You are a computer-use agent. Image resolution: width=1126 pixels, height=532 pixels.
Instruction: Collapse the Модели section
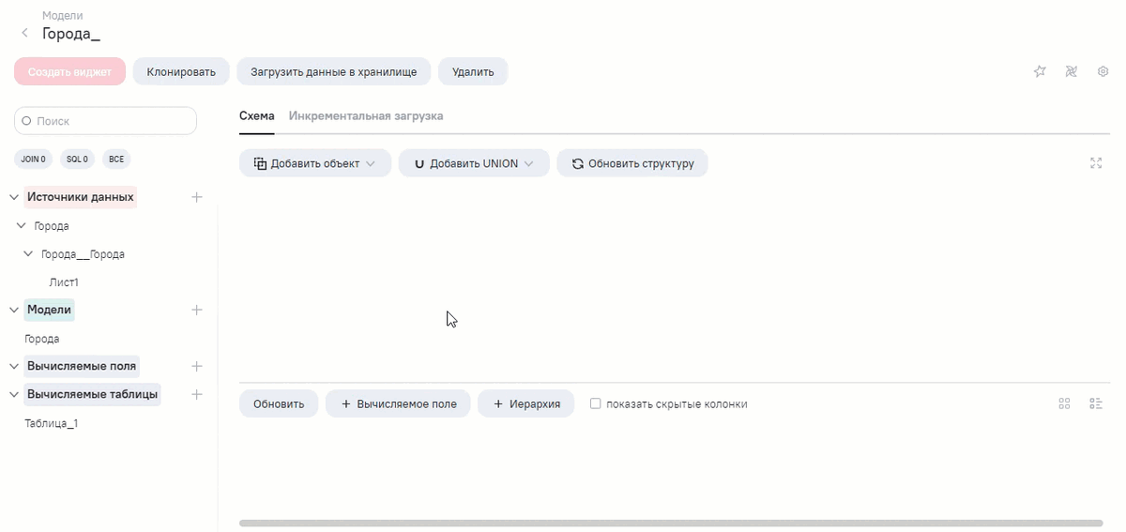14,310
